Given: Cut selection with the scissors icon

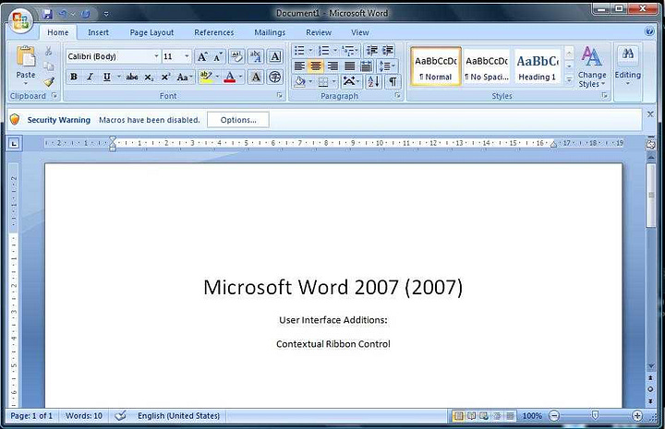Looking at the screenshot, I should point(49,52).
